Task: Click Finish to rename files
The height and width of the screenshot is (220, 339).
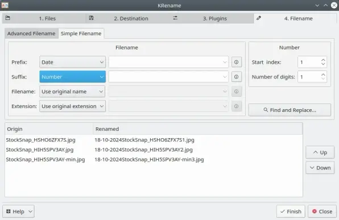Action: tap(291, 211)
